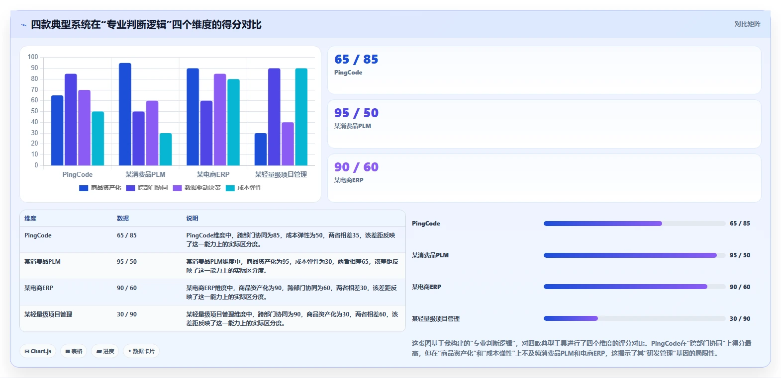This screenshot has height=378, width=781.
Task: Click the 表格 tag chip
Action: click(74, 351)
